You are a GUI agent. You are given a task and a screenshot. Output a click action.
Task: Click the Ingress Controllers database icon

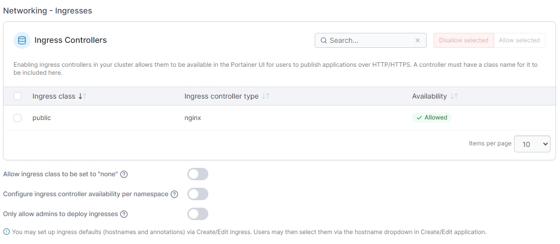(21, 40)
